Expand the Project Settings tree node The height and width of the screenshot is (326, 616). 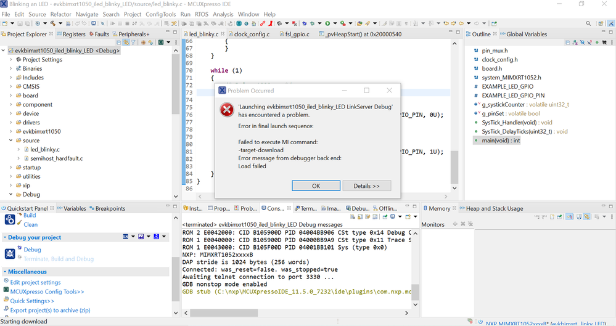coord(11,60)
